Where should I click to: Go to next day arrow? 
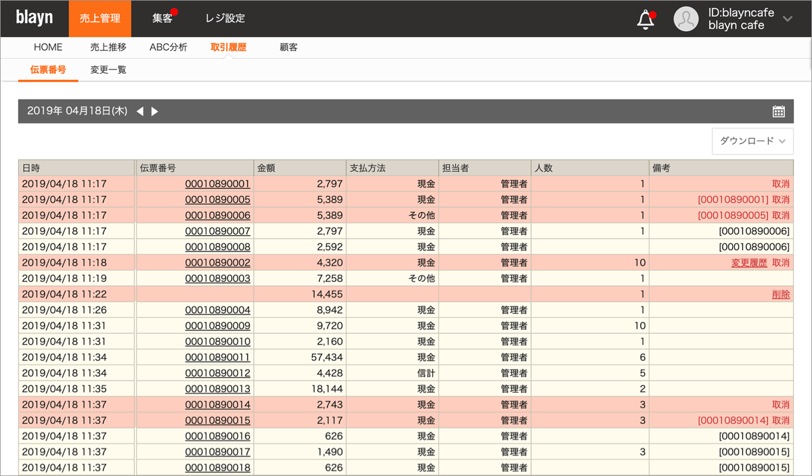pyautogui.click(x=155, y=112)
